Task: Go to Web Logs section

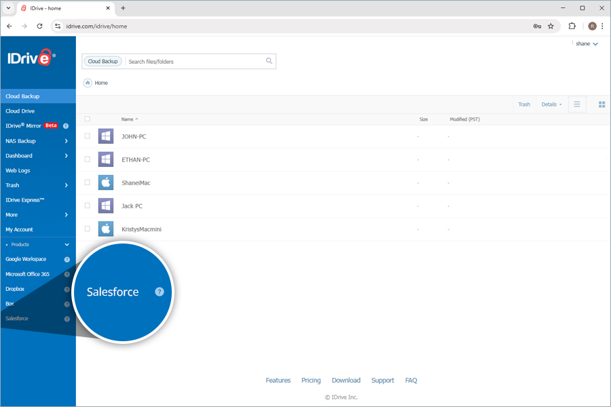Action: coord(18,170)
